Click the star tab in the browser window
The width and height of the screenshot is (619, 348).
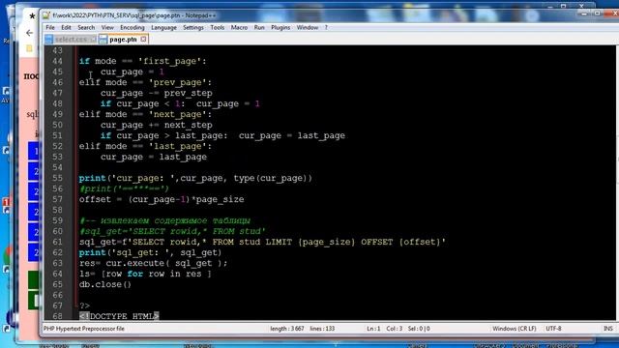click(32, 16)
